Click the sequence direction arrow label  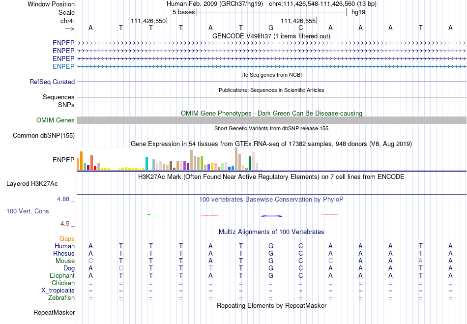(x=70, y=29)
